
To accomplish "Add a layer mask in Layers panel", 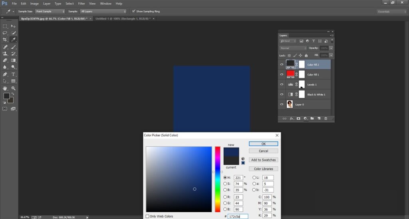I will 298,118.
